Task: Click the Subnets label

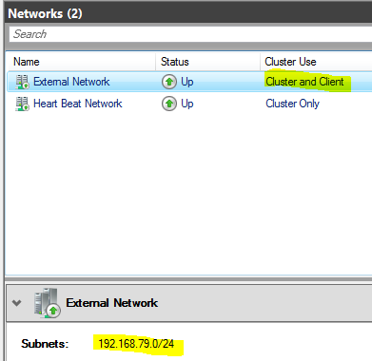Action: 45,344
